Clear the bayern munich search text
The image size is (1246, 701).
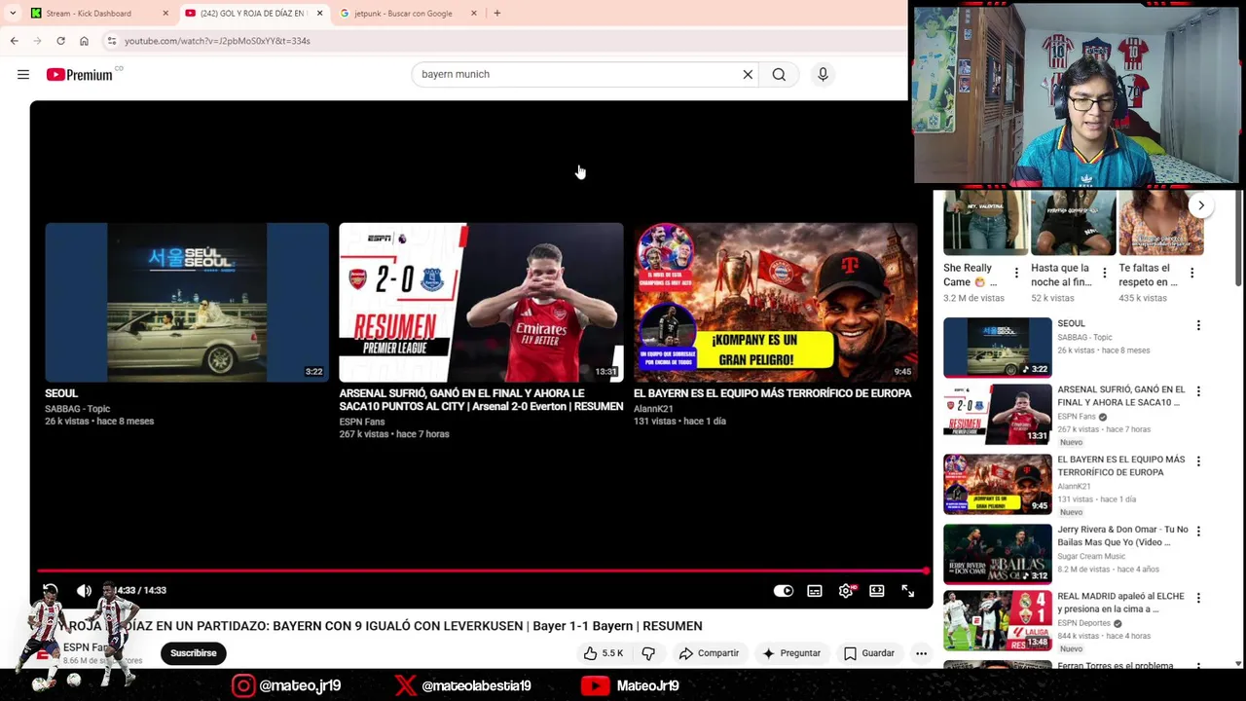(x=748, y=74)
